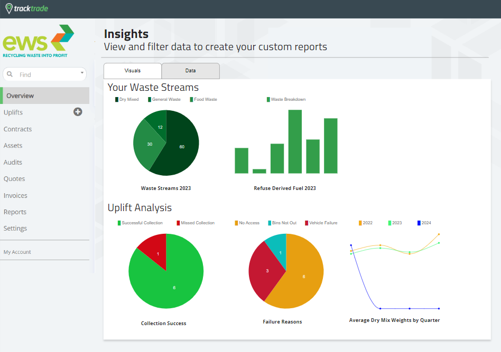This screenshot has height=352, width=501.
Task: Click the search magnifier icon in Find box
Action: [10, 74]
